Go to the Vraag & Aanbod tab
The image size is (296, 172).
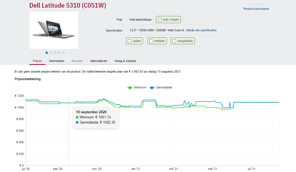point(125,61)
